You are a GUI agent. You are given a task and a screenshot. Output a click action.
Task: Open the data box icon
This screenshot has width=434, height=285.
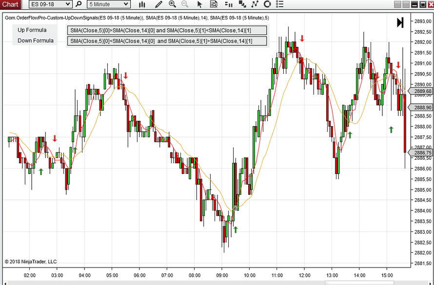214,4
